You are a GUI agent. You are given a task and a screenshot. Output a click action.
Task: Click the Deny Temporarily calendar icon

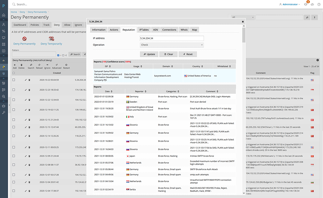[x=51, y=38]
